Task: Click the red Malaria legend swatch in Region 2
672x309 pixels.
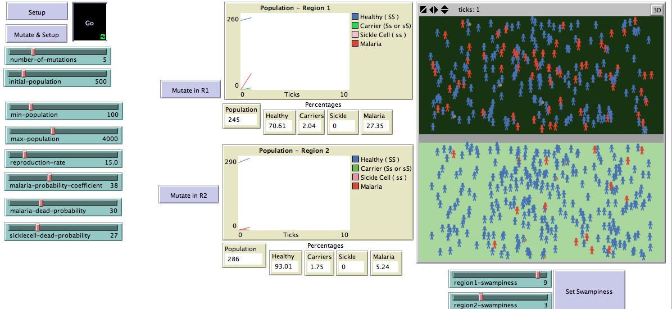Action: pyautogui.click(x=355, y=187)
